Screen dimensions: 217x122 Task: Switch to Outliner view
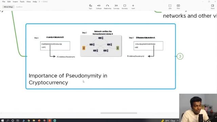[x=19, y=7]
